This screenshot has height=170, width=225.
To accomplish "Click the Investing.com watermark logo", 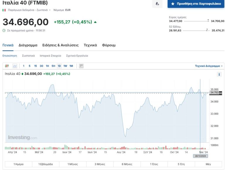I will [x=23, y=137].
